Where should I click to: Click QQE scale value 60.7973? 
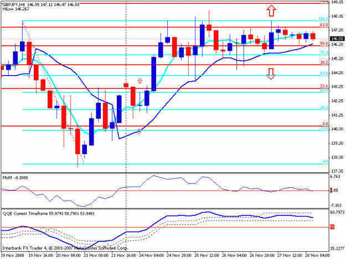337,213
